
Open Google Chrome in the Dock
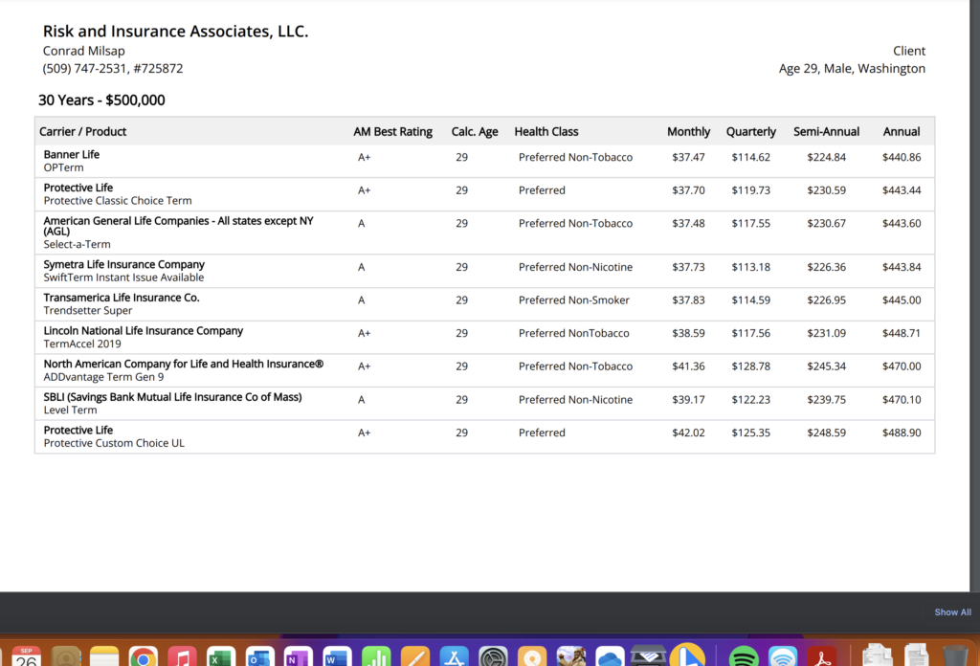point(144,657)
